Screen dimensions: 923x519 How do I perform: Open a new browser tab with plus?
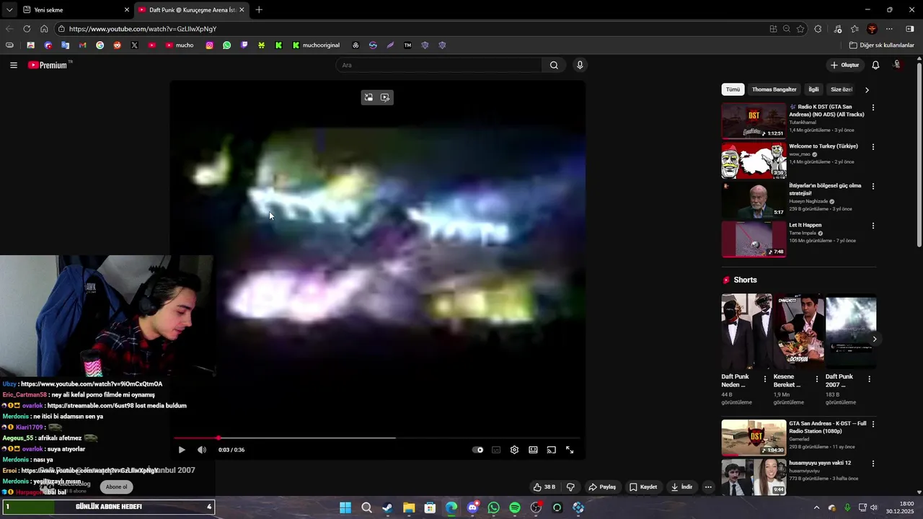coord(259,10)
